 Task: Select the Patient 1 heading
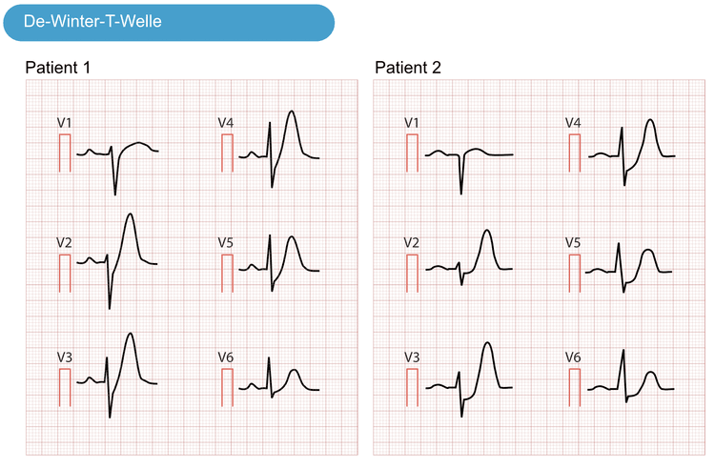click(x=58, y=68)
